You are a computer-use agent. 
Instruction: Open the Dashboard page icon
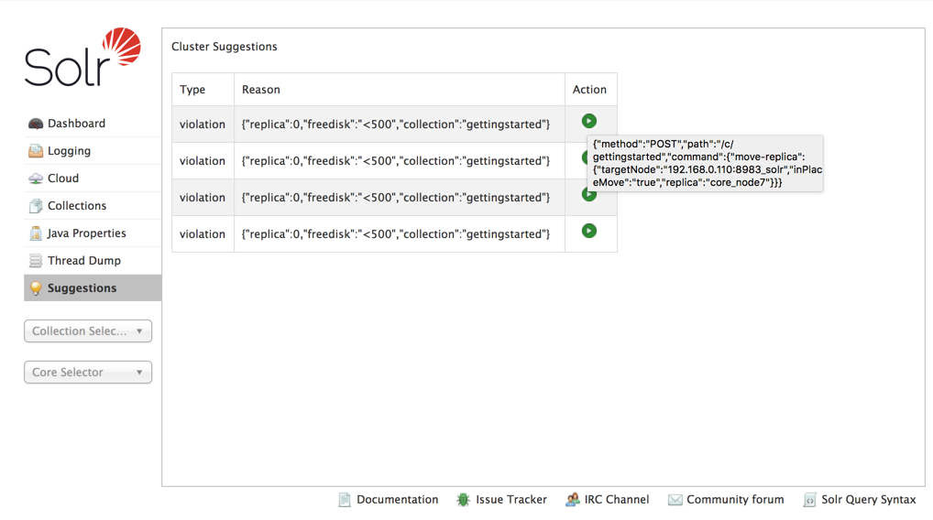pyautogui.click(x=36, y=124)
